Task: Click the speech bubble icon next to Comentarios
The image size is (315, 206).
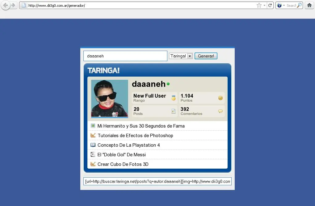Action: pos(220,111)
